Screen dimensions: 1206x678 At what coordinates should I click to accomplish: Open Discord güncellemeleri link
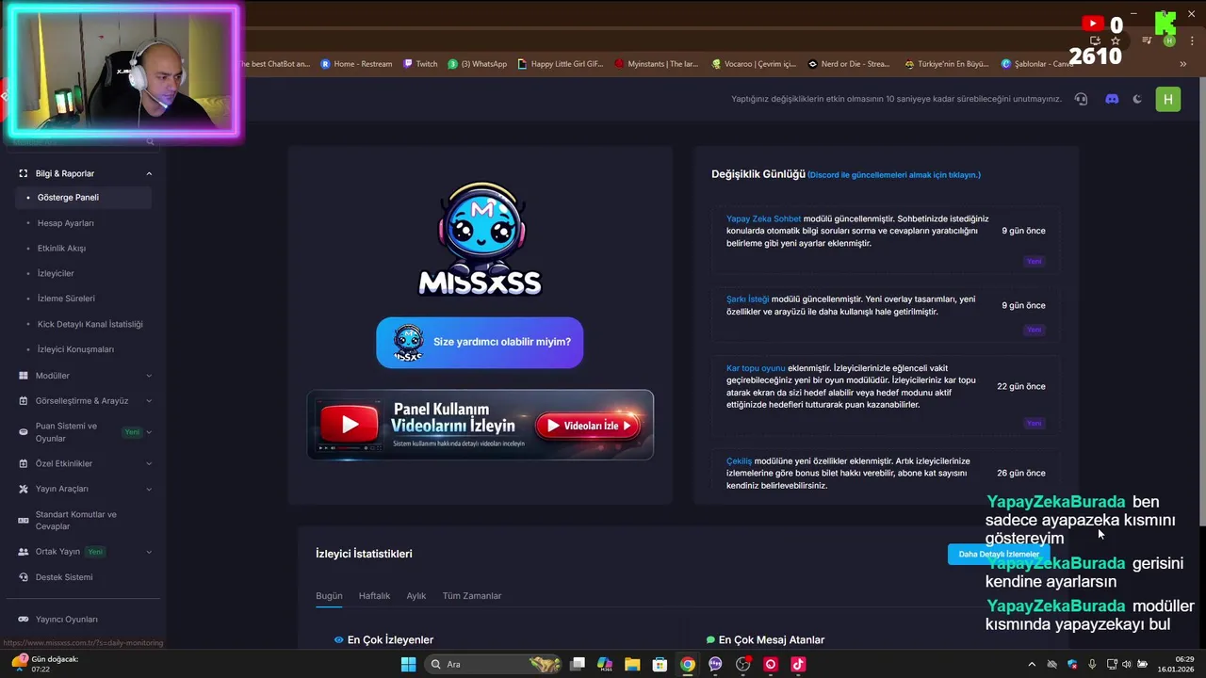click(894, 175)
